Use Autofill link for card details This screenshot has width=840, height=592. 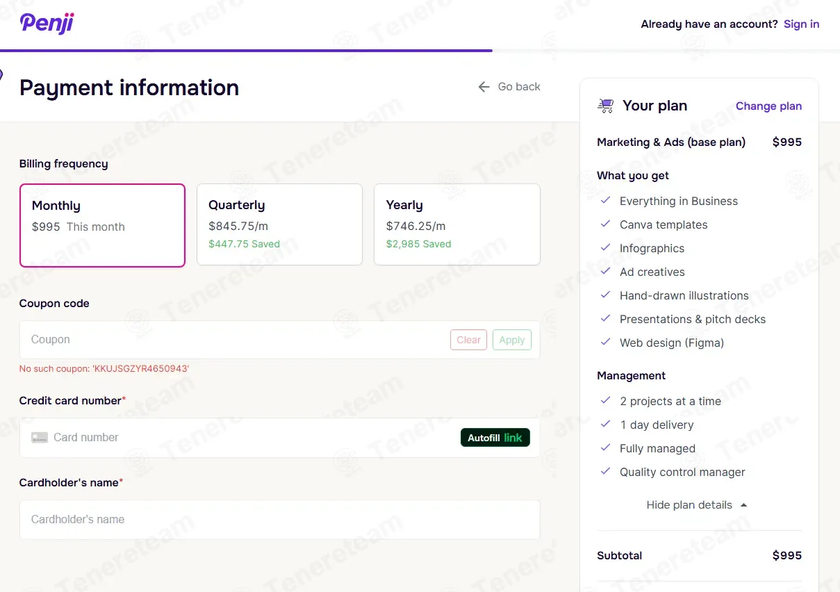495,438
